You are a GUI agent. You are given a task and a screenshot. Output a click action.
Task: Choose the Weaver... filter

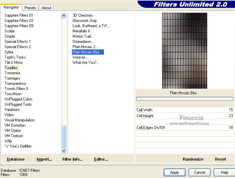80,57
